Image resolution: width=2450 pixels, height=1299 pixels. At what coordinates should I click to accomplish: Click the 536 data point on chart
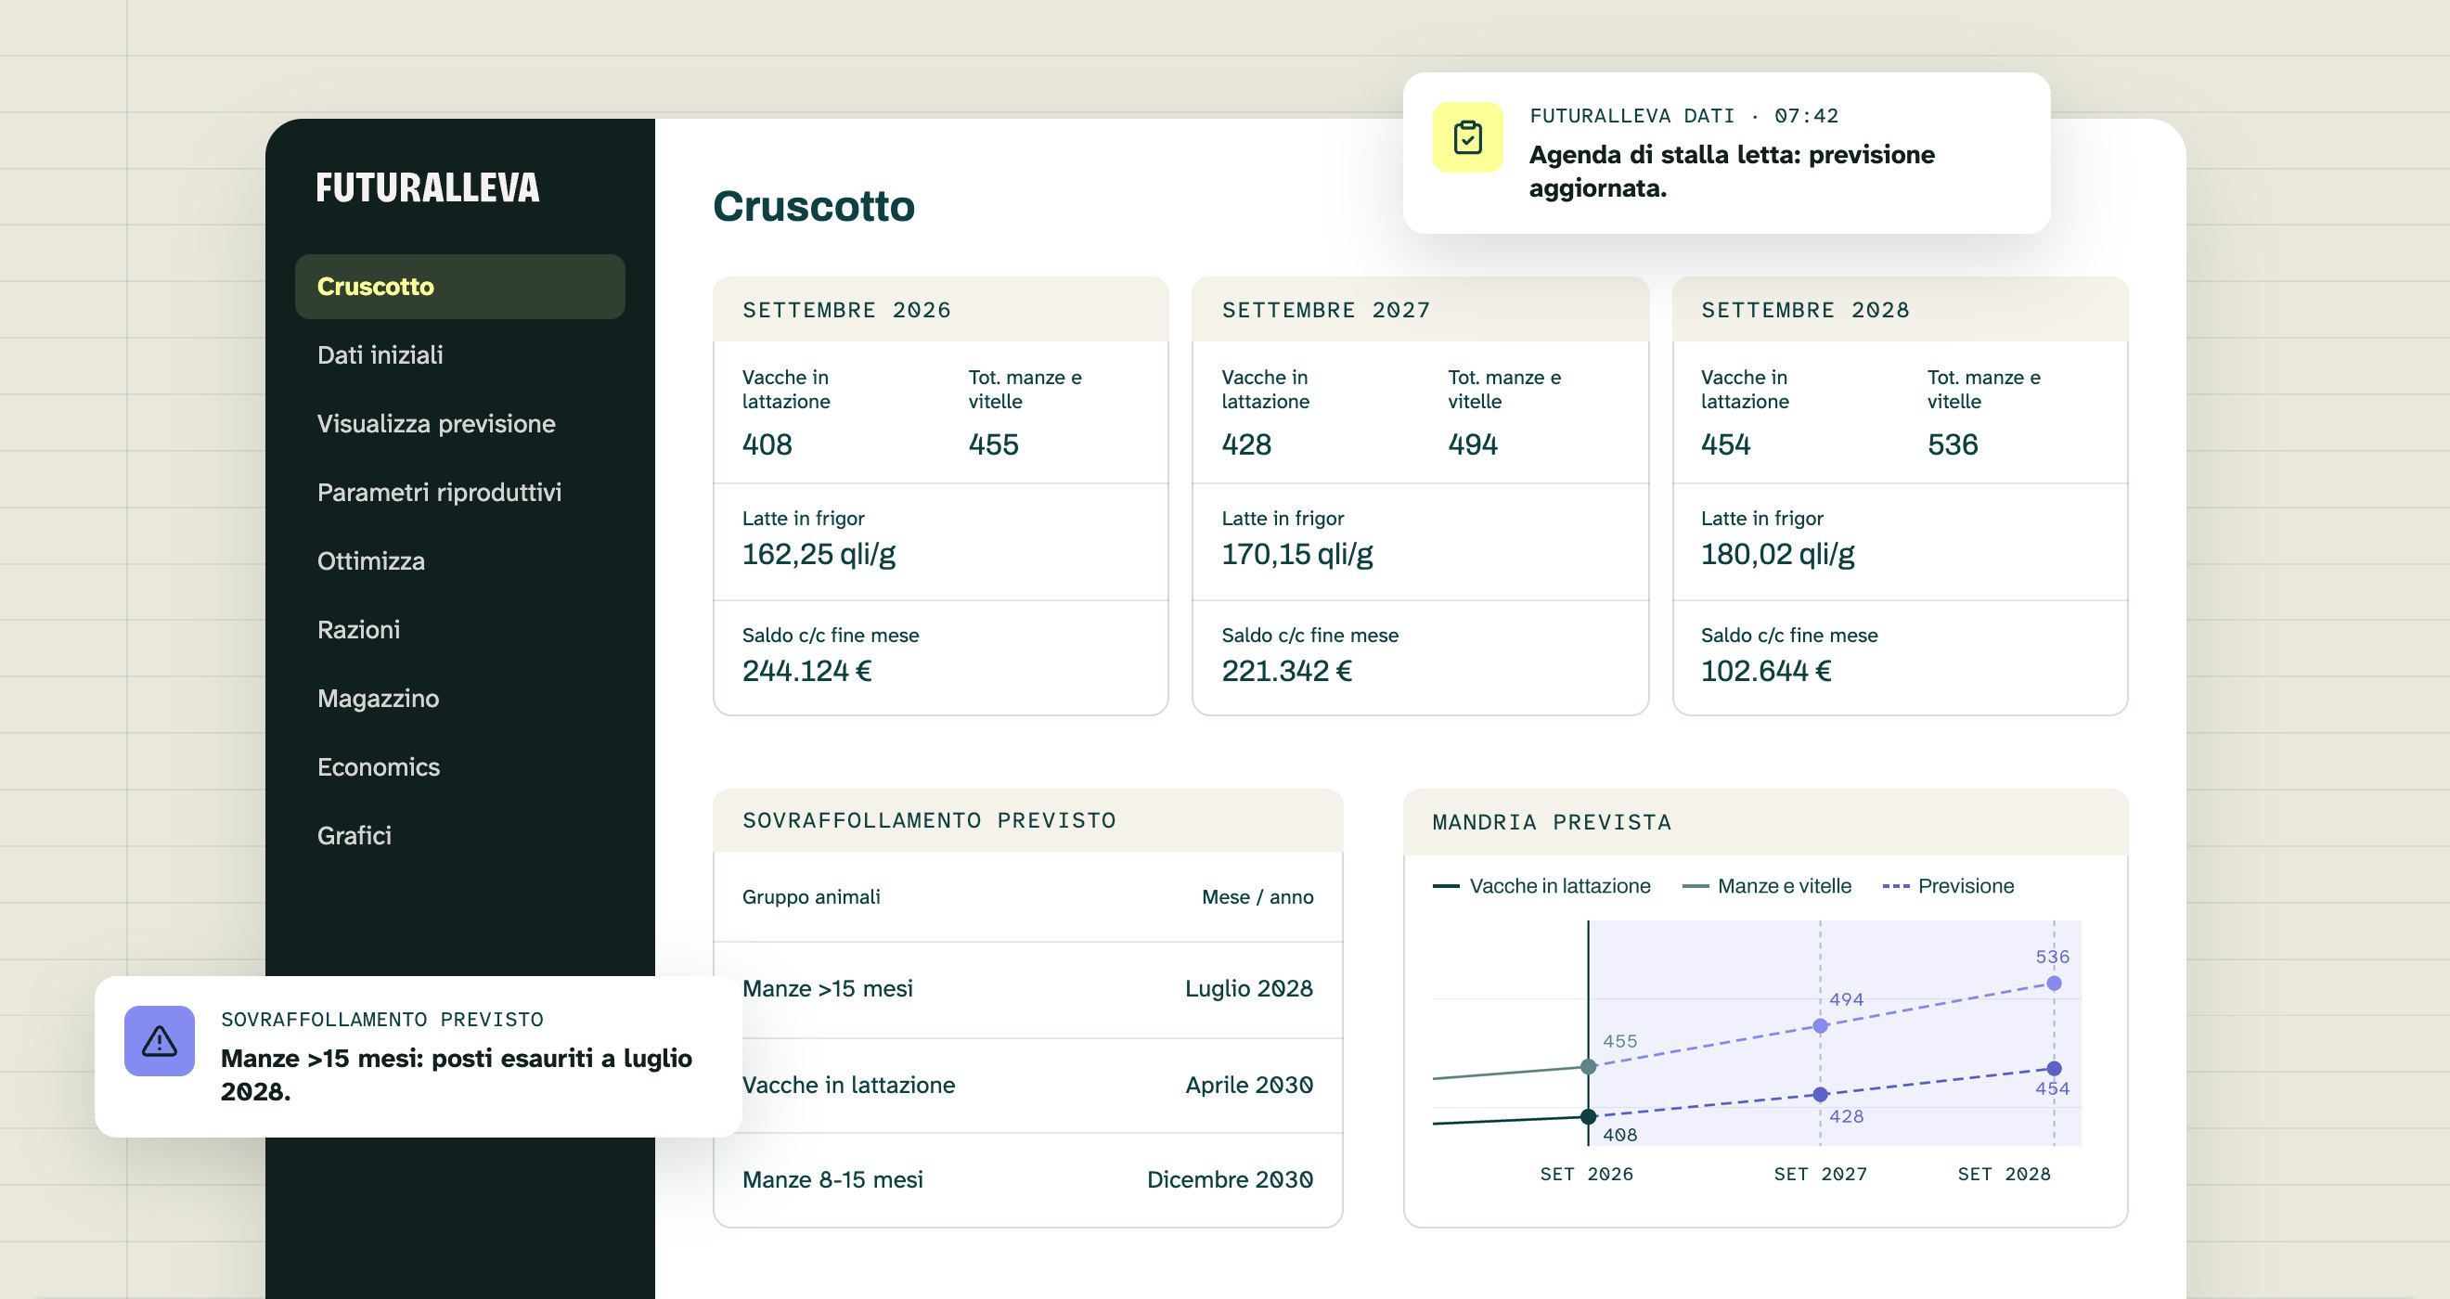tap(2055, 984)
